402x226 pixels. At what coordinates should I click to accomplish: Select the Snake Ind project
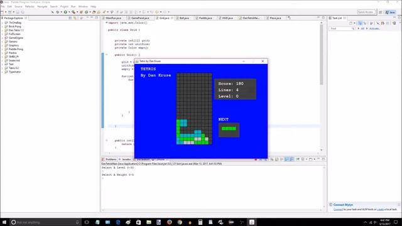[x=14, y=60]
